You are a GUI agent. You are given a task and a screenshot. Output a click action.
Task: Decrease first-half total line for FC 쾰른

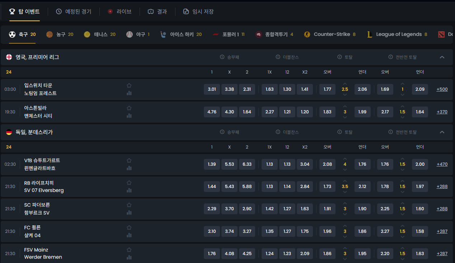[402, 237]
